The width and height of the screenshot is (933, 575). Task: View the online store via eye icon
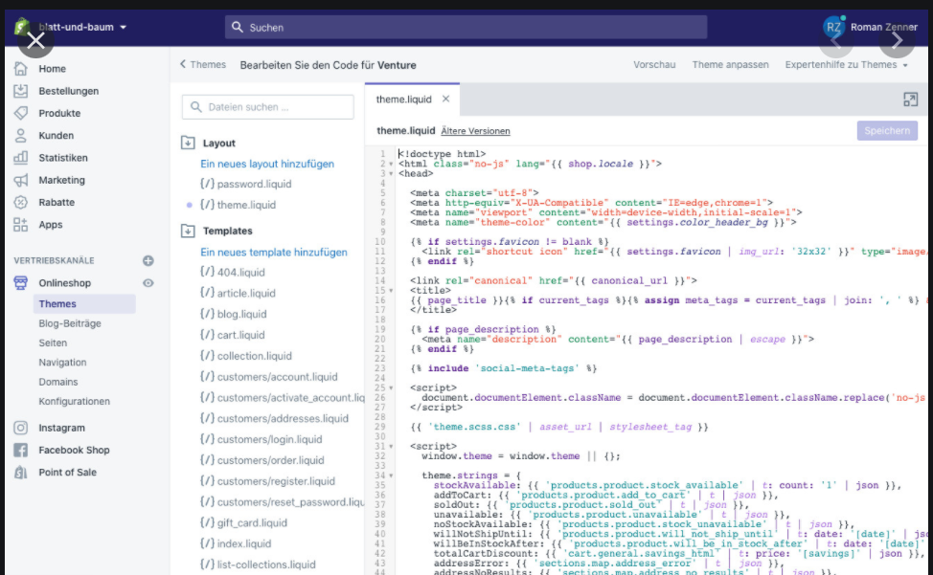tap(148, 283)
